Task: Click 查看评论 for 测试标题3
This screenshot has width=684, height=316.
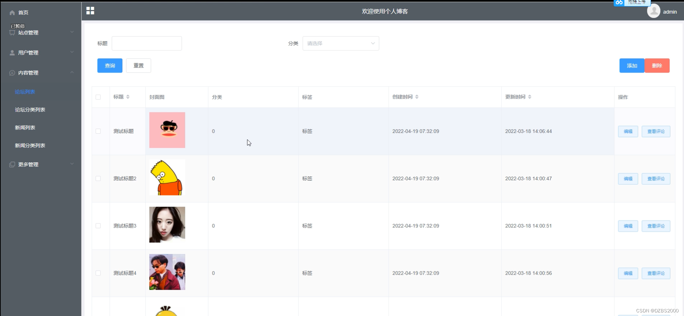Action: pyautogui.click(x=656, y=226)
